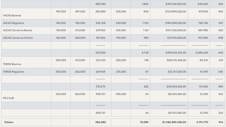Select the 2.086.235 kilos subtotal cell
226x127 pixels.
pos(201,53)
